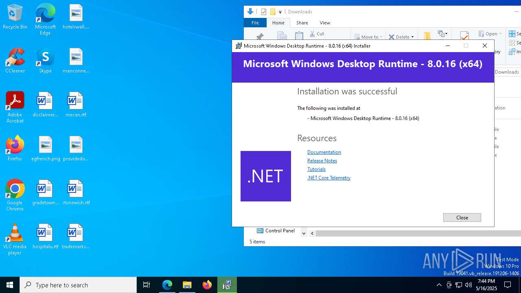Open the network icon in system tray
This screenshot has width=521, height=293.
[459, 285]
